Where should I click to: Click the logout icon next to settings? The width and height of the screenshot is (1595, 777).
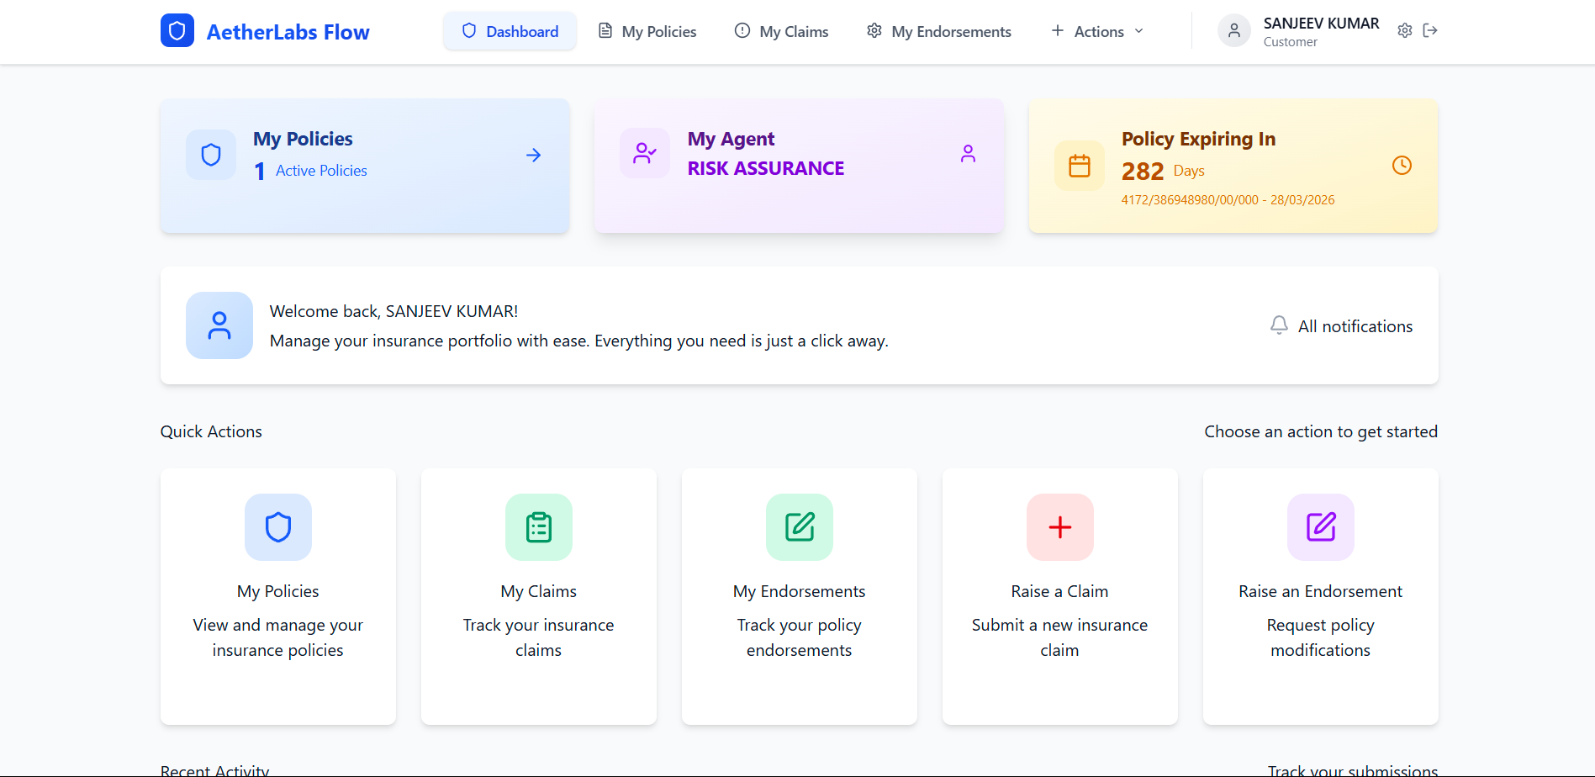(x=1431, y=30)
